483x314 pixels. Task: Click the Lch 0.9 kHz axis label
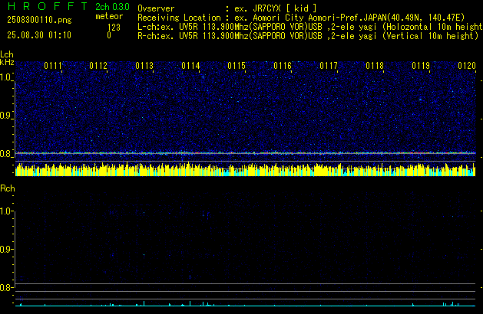point(6,116)
